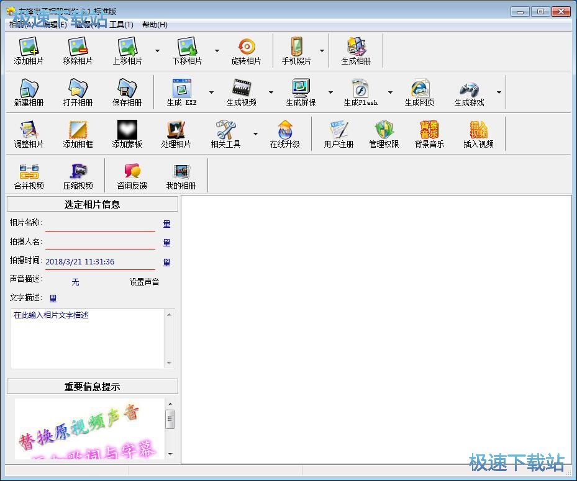577x481 pixels.
Task: Expand the dropdown arrow beside 生成视频
Action: point(271,92)
